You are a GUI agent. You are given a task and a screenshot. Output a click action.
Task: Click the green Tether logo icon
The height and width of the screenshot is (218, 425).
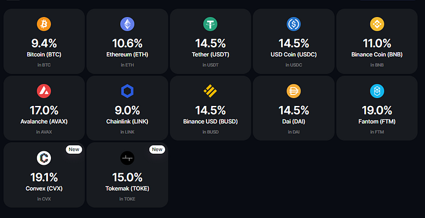click(x=210, y=24)
